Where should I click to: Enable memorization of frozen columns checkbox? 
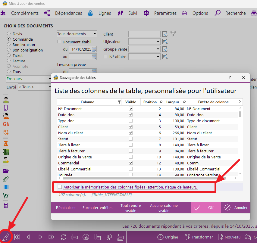(x=60, y=187)
